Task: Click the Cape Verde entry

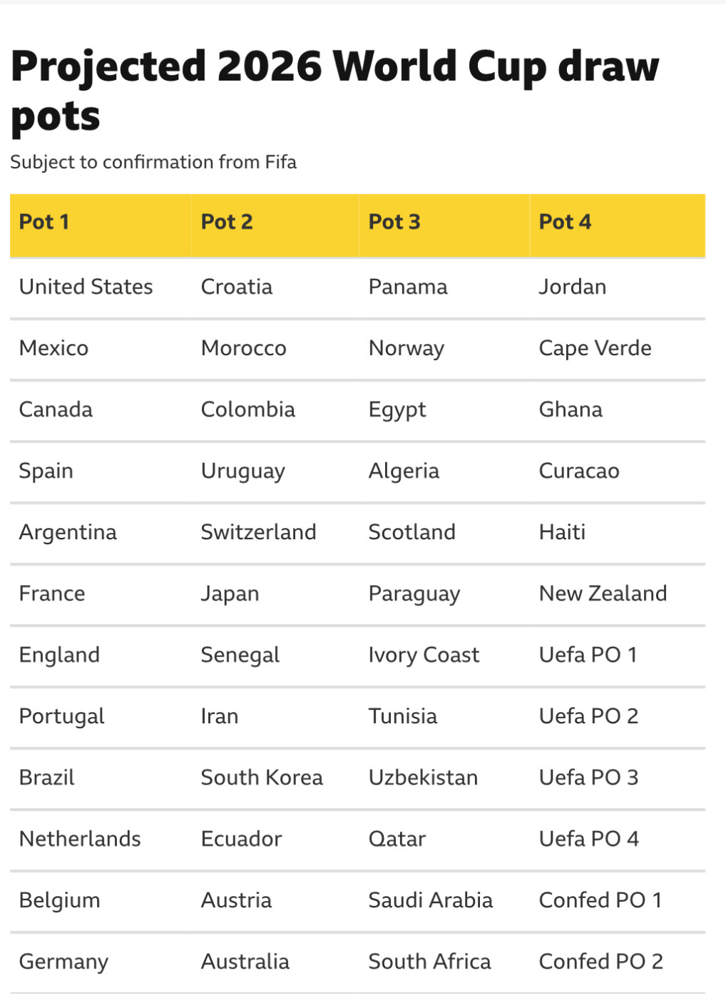Action: tap(595, 348)
